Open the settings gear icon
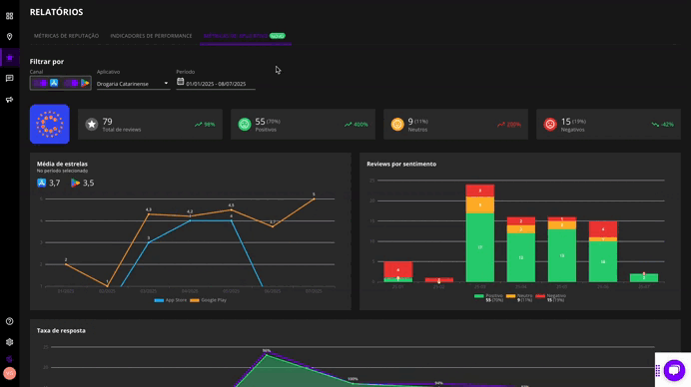This screenshot has height=387, width=691. 9,342
